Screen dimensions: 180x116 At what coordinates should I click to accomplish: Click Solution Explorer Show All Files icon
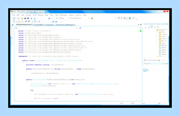coord(149,27)
